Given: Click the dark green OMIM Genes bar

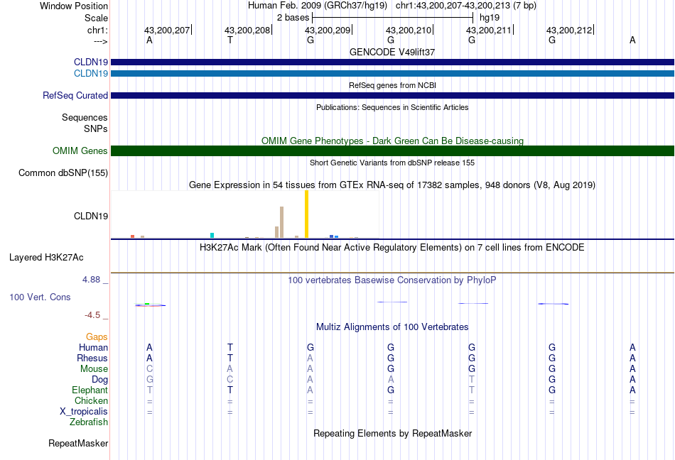Looking at the screenshot, I should point(392,151).
